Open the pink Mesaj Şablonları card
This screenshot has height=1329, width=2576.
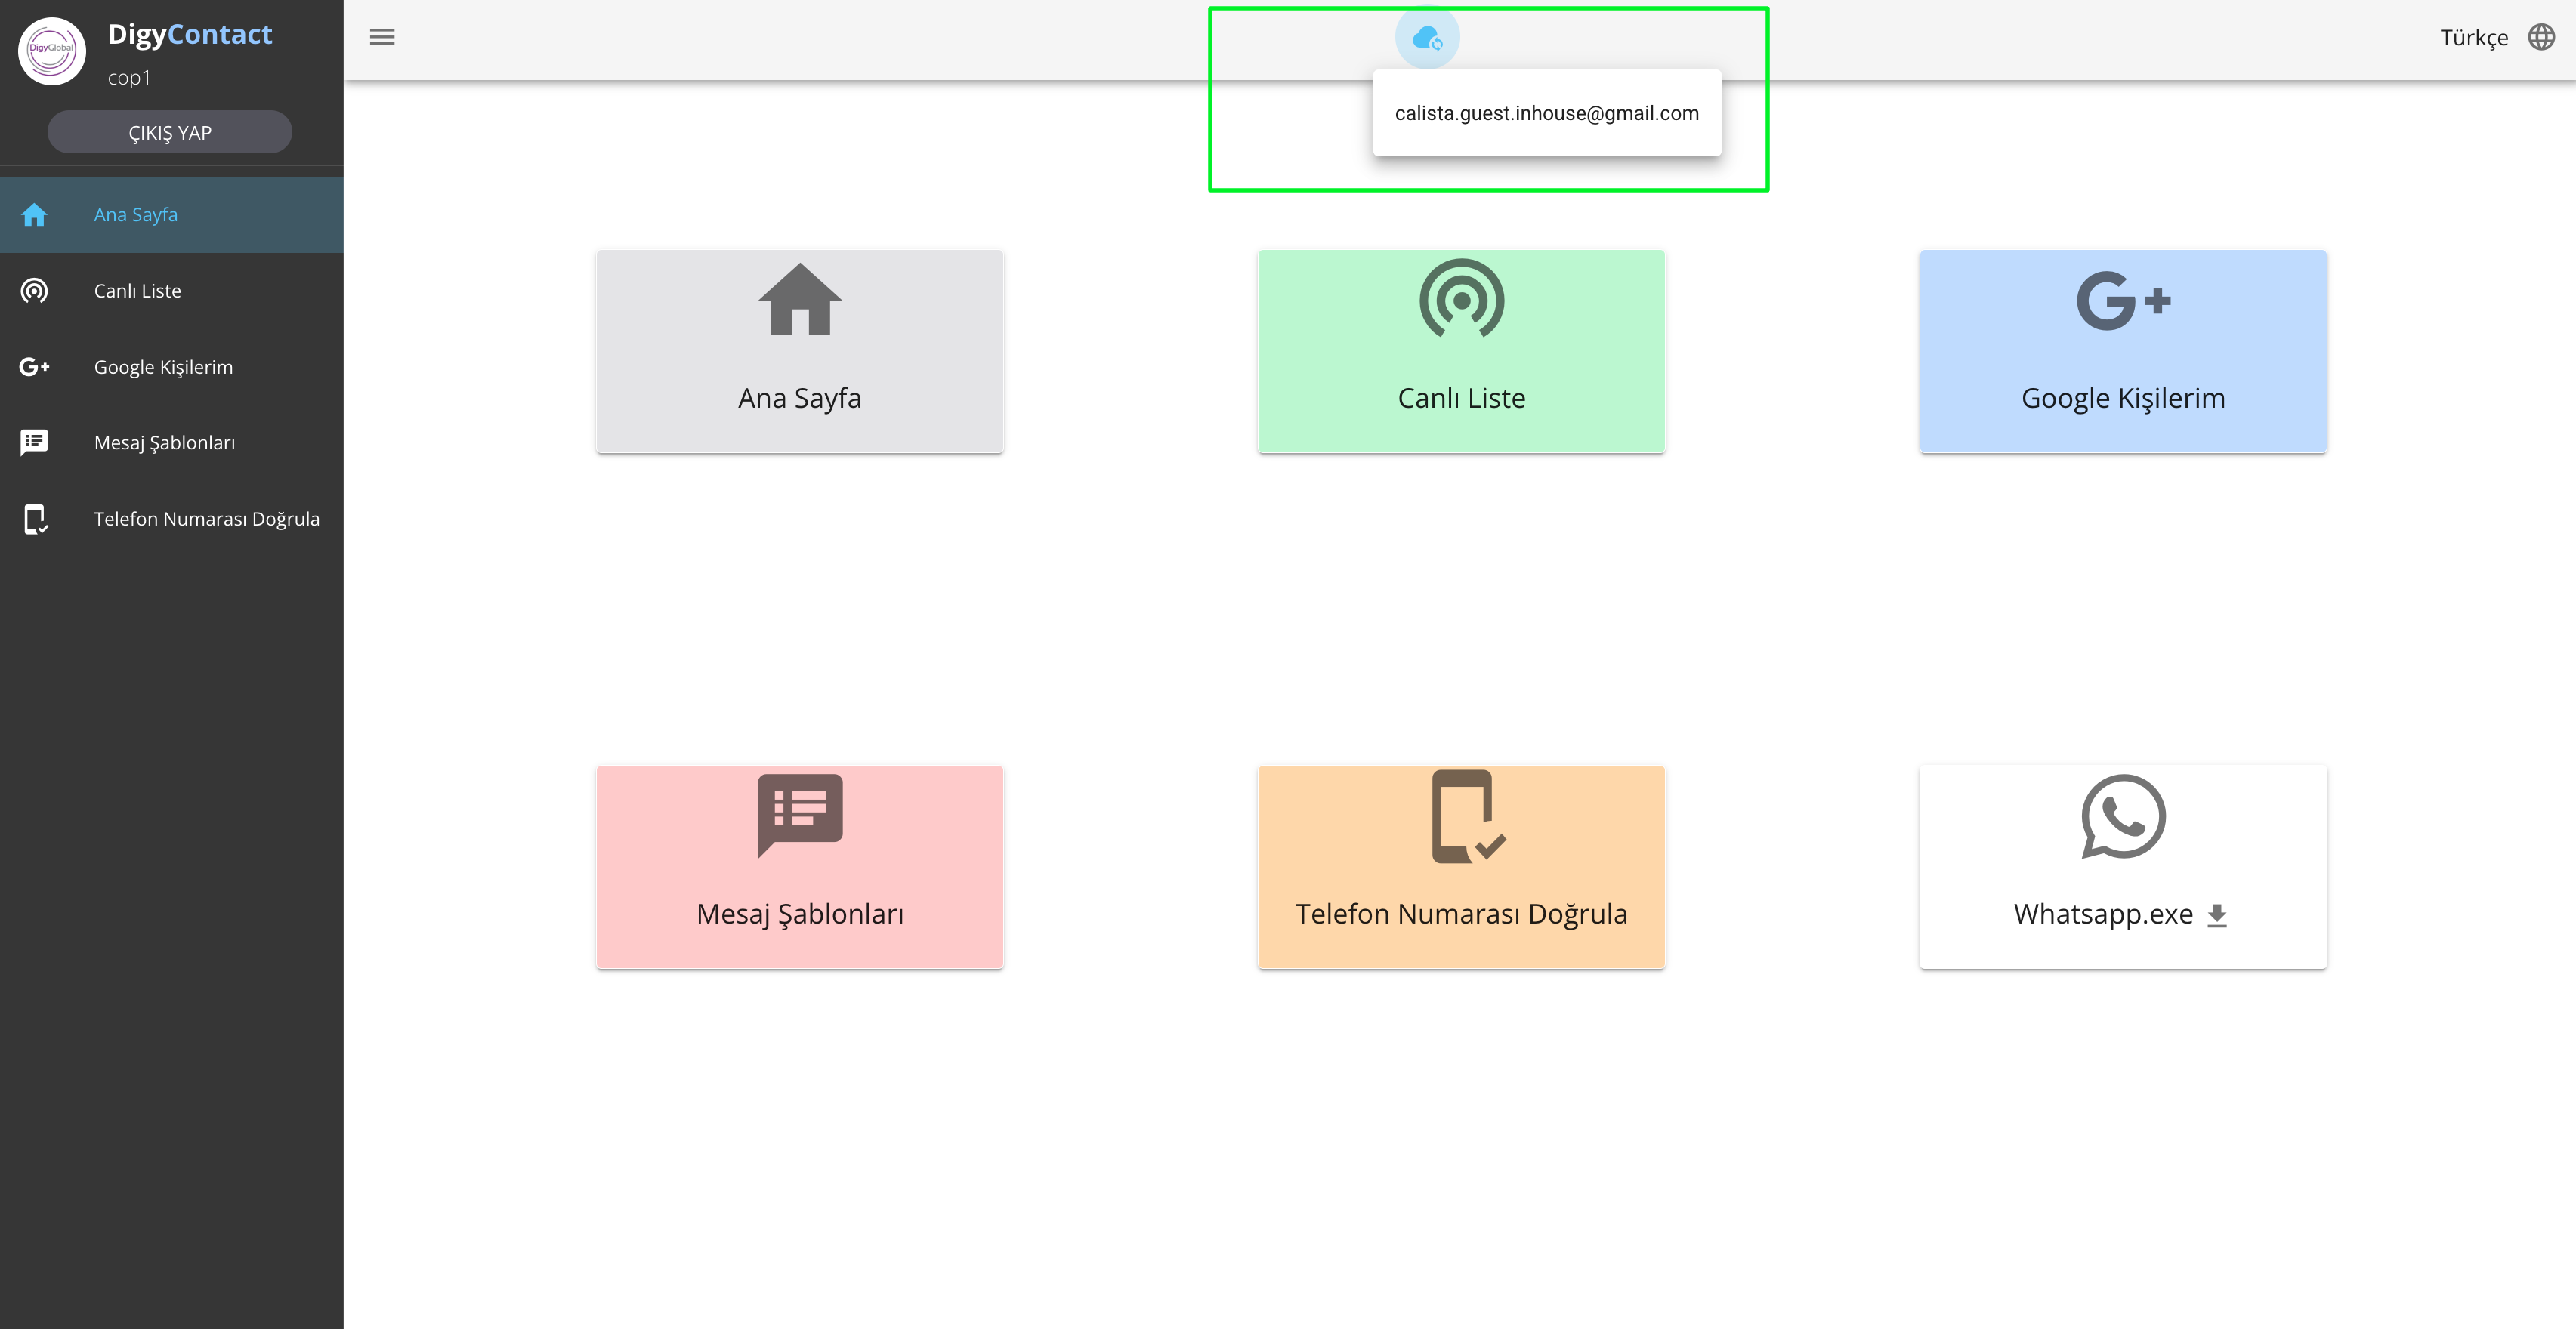[799, 866]
